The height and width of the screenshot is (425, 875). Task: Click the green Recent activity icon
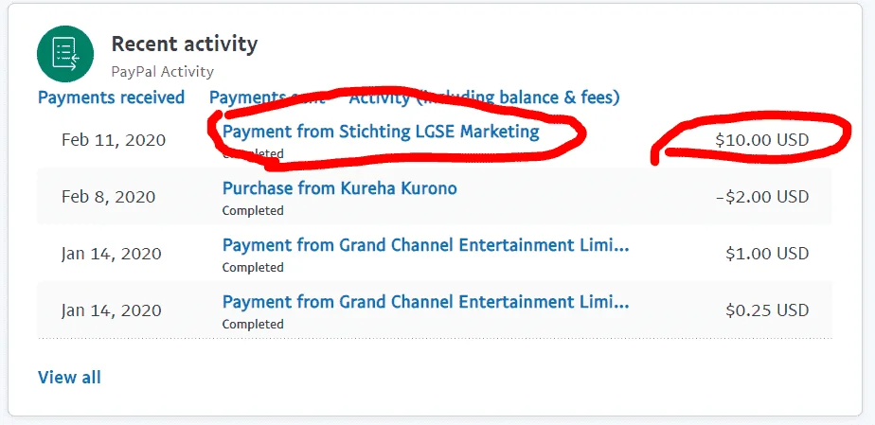65,54
